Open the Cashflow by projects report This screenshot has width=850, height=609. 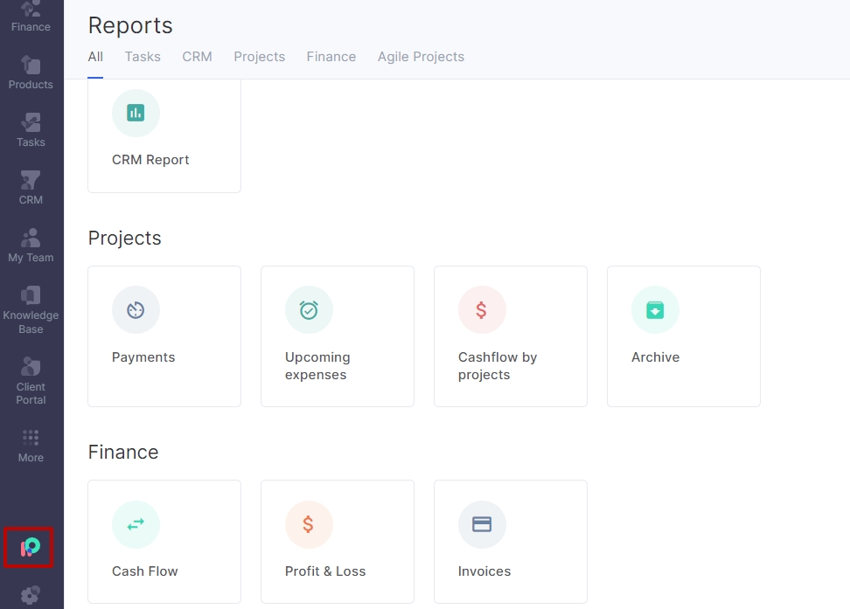click(511, 336)
